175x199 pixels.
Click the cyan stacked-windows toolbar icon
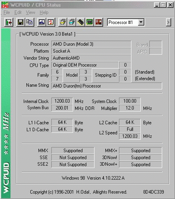[72, 22]
